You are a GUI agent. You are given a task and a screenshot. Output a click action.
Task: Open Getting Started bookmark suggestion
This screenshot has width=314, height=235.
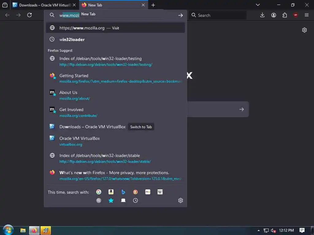click(115, 78)
